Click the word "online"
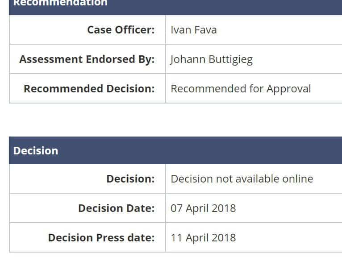 pyautogui.click(x=298, y=179)
